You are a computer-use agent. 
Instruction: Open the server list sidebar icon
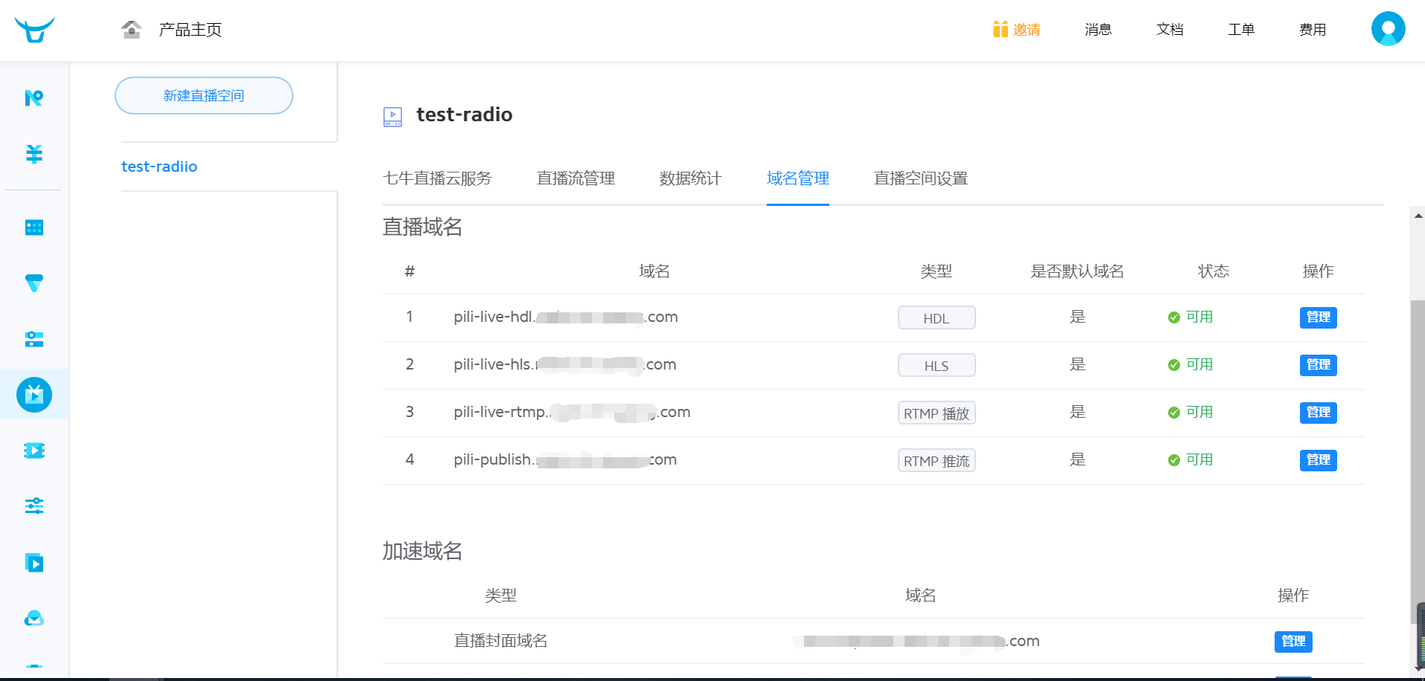(34, 339)
